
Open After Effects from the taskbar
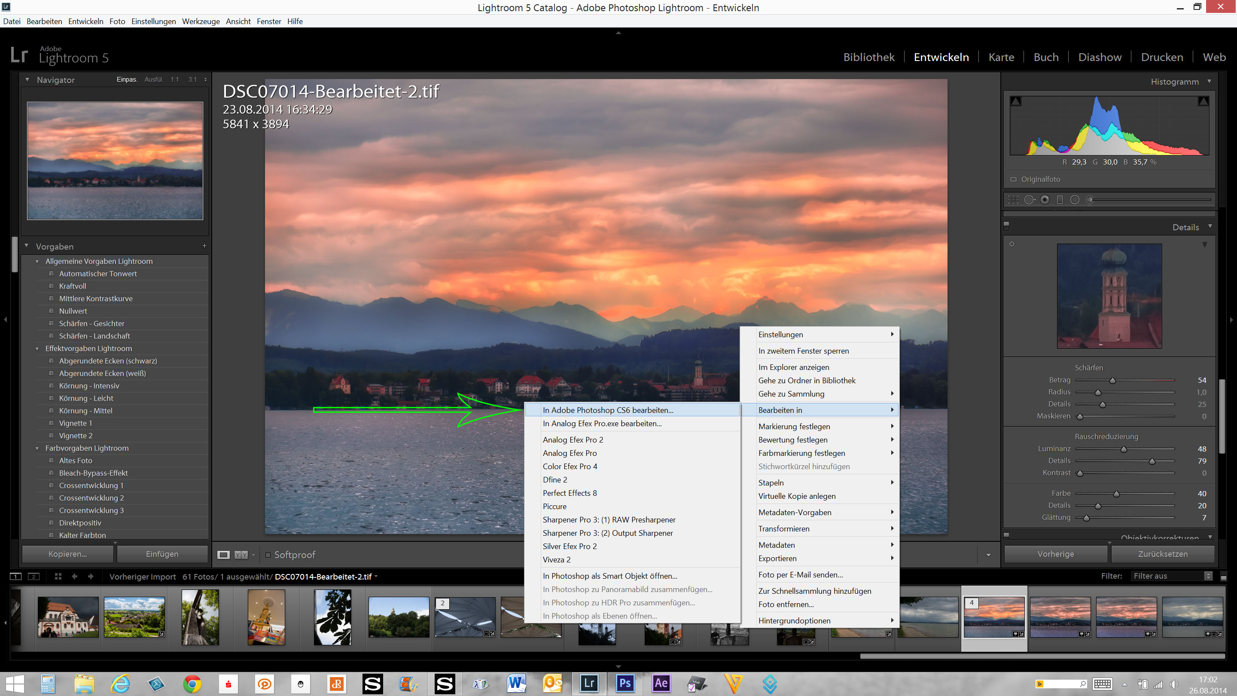tap(661, 684)
